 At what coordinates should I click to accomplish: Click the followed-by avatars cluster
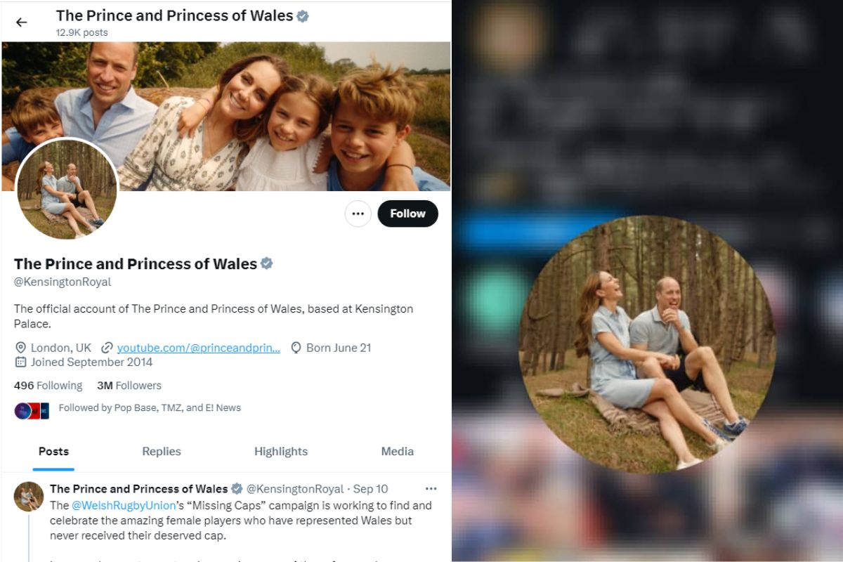pyautogui.click(x=32, y=410)
